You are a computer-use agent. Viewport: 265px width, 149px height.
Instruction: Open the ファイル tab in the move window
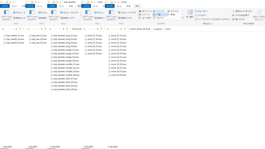pos(109,6)
